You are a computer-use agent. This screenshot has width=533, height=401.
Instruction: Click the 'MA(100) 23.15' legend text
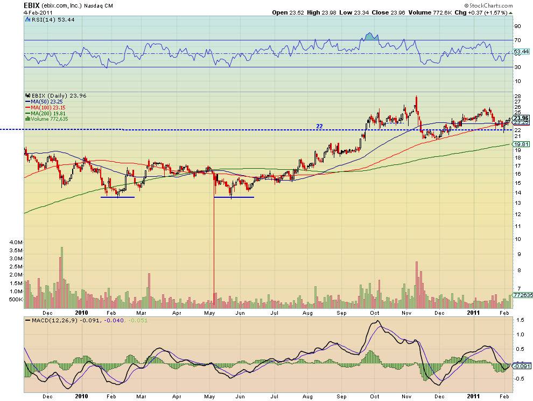48,108
